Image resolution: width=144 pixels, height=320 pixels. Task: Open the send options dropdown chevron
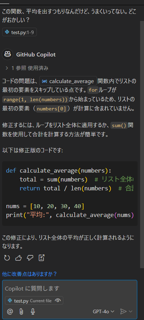click(131, 311)
